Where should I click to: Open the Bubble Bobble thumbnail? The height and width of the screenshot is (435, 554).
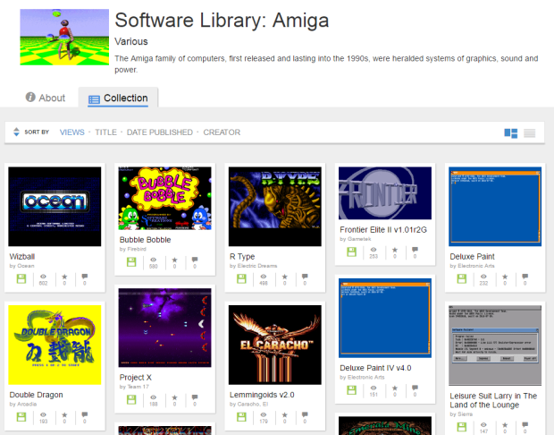[x=164, y=198]
